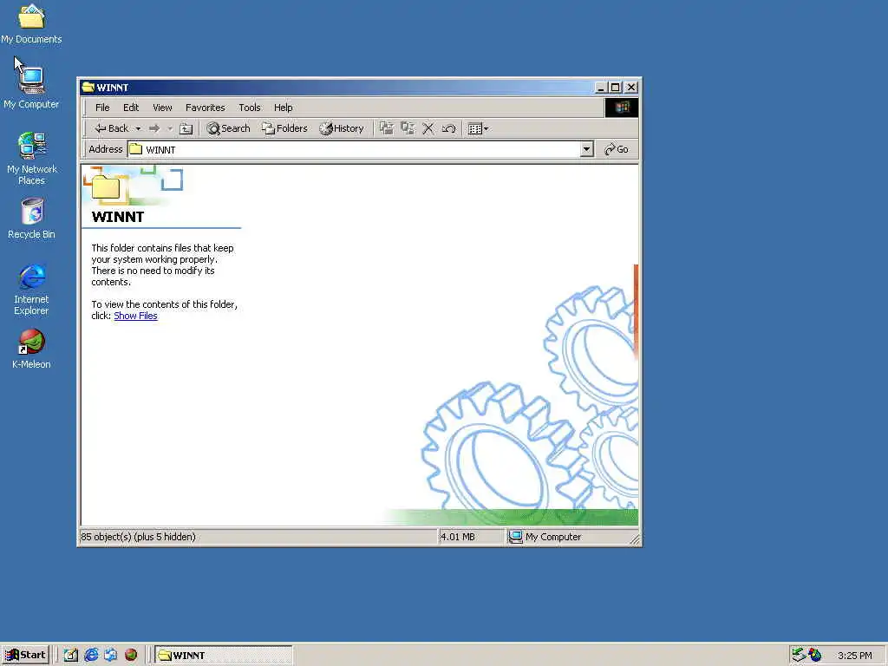
Task: Click the 85 object(s) status text
Action: pyautogui.click(x=138, y=537)
